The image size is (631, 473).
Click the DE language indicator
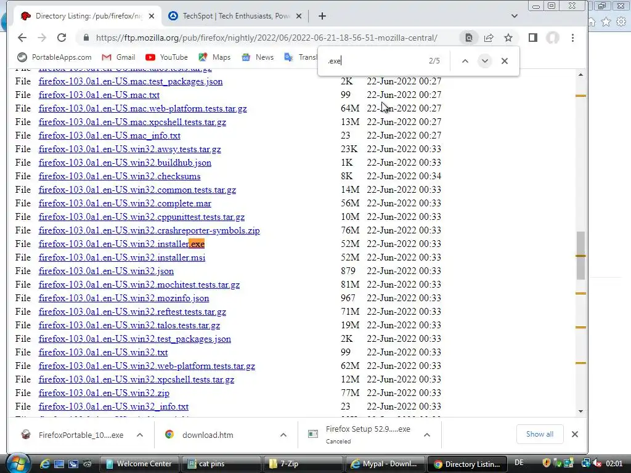point(519,463)
